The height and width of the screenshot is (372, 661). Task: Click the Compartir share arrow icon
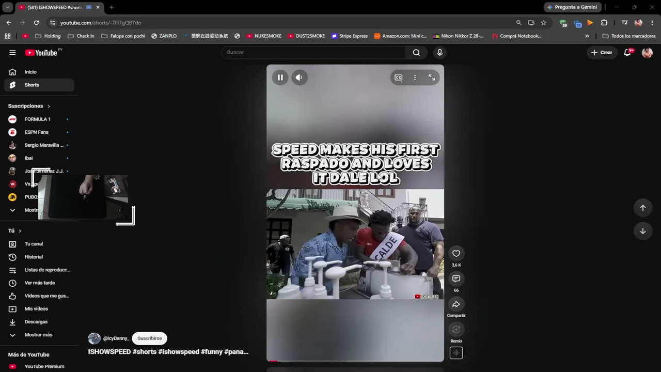coord(456,304)
